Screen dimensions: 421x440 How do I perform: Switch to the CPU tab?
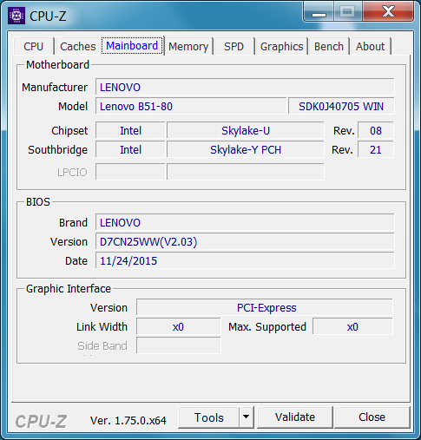(34, 46)
